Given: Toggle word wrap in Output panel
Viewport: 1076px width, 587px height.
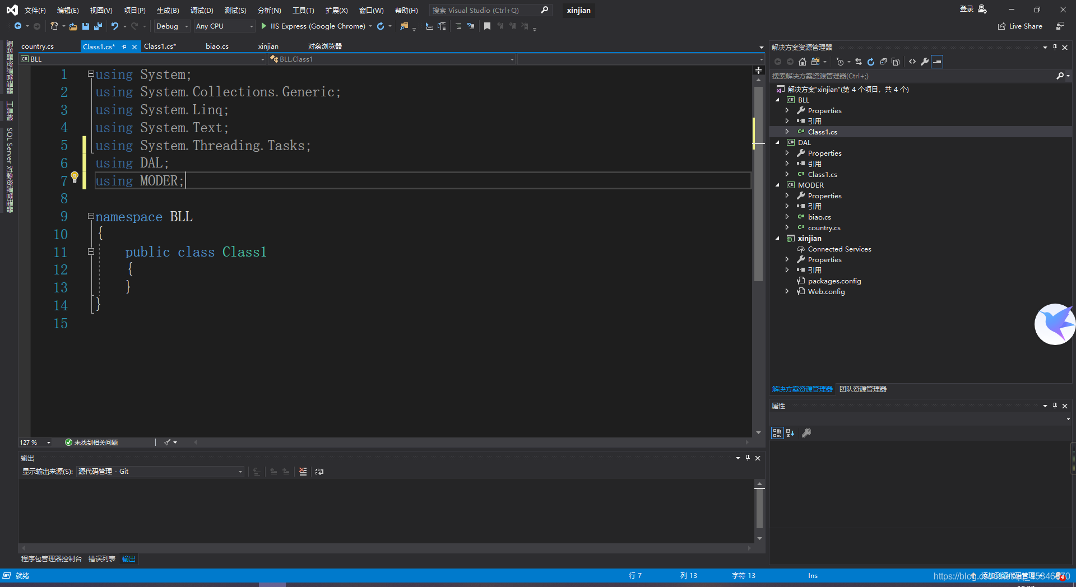Looking at the screenshot, I should [319, 472].
